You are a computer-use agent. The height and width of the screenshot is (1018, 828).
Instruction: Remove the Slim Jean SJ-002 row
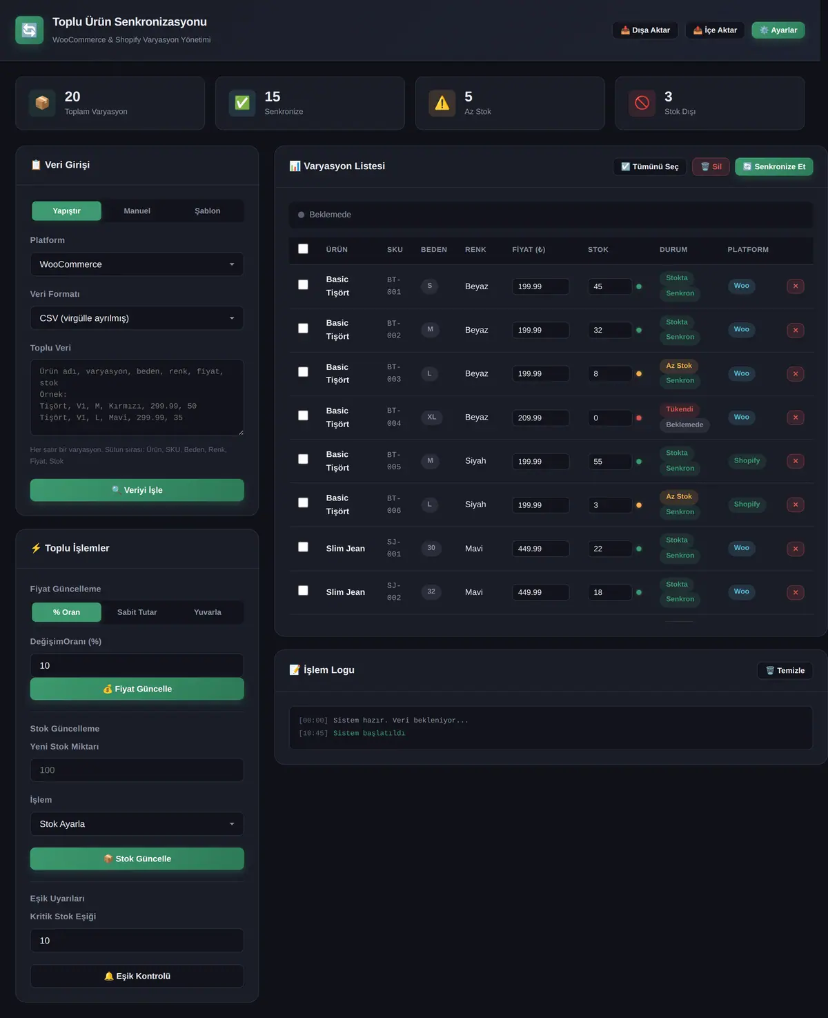(x=796, y=592)
